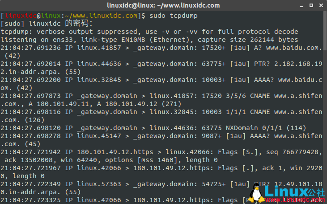
Task: Click timestamp 21:04:27.698278
Action: pos(31,136)
